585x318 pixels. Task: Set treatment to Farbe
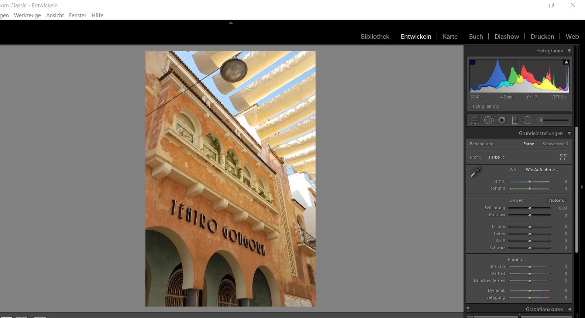[x=529, y=144]
